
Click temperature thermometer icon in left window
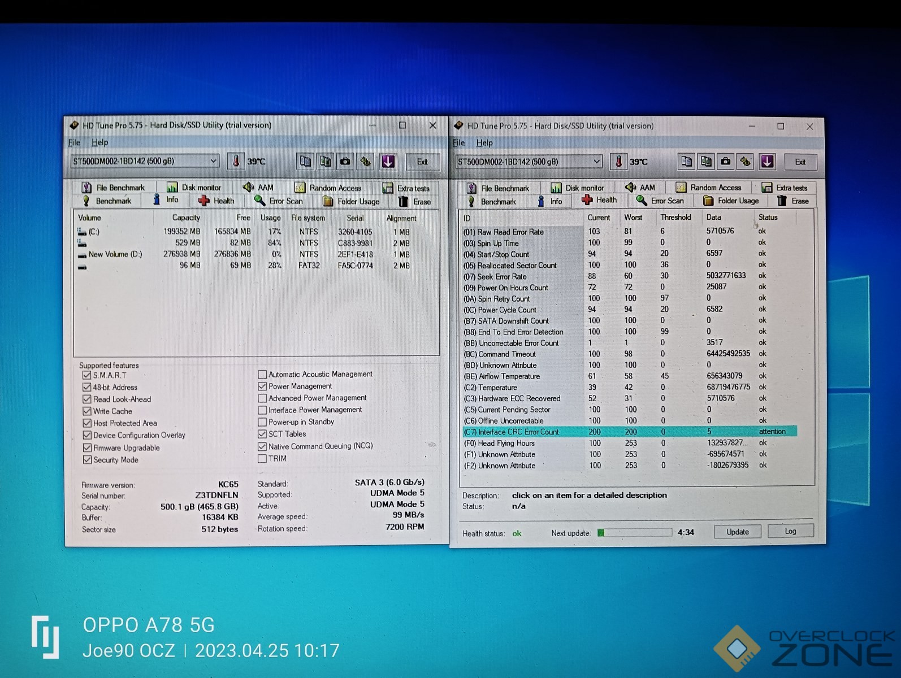(236, 162)
